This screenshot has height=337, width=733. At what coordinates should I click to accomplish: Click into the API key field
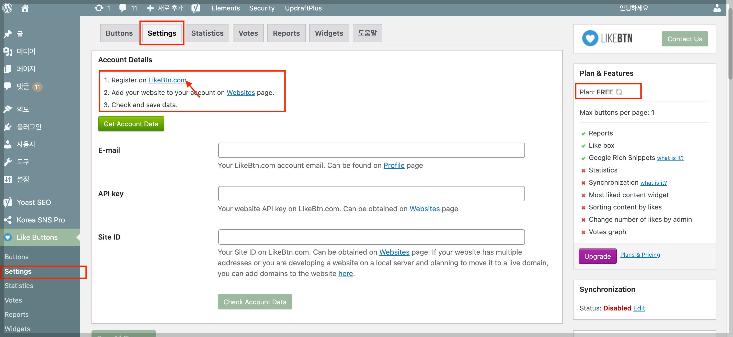point(371,194)
